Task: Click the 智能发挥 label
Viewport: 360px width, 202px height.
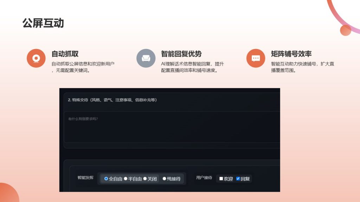Action: click(x=85, y=178)
